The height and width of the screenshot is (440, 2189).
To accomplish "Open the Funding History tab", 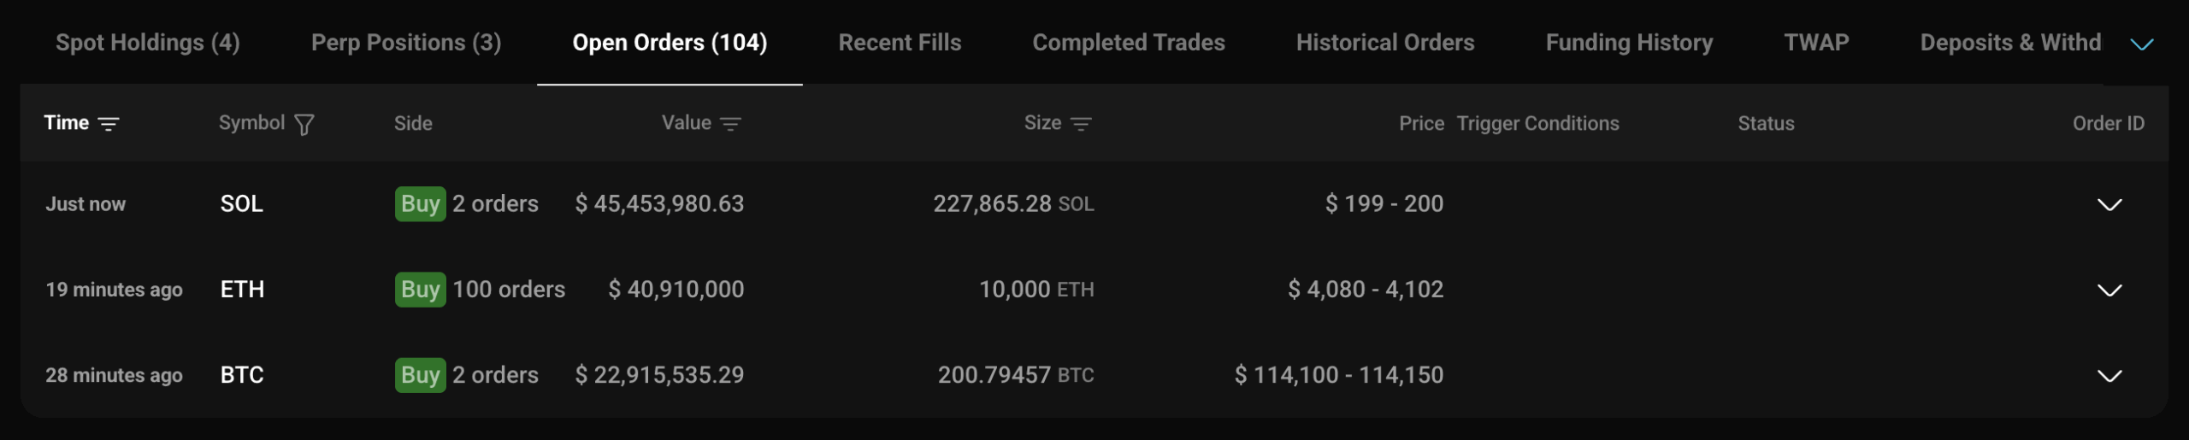I will [x=1629, y=43].
